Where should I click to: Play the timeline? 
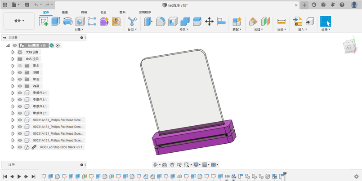(x=19, y=177)
